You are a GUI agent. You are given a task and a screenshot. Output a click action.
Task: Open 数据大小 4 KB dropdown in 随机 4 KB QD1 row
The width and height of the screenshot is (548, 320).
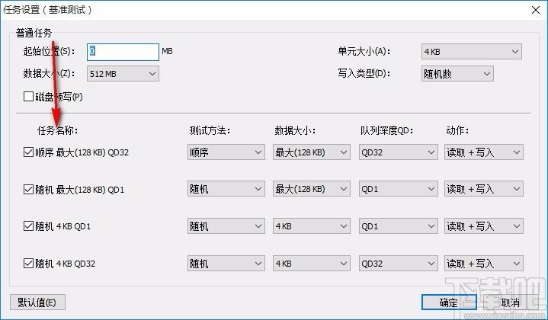[312, 226]
